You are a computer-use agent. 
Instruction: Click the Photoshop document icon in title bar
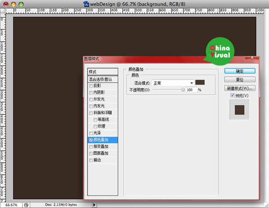coord(86,4)
